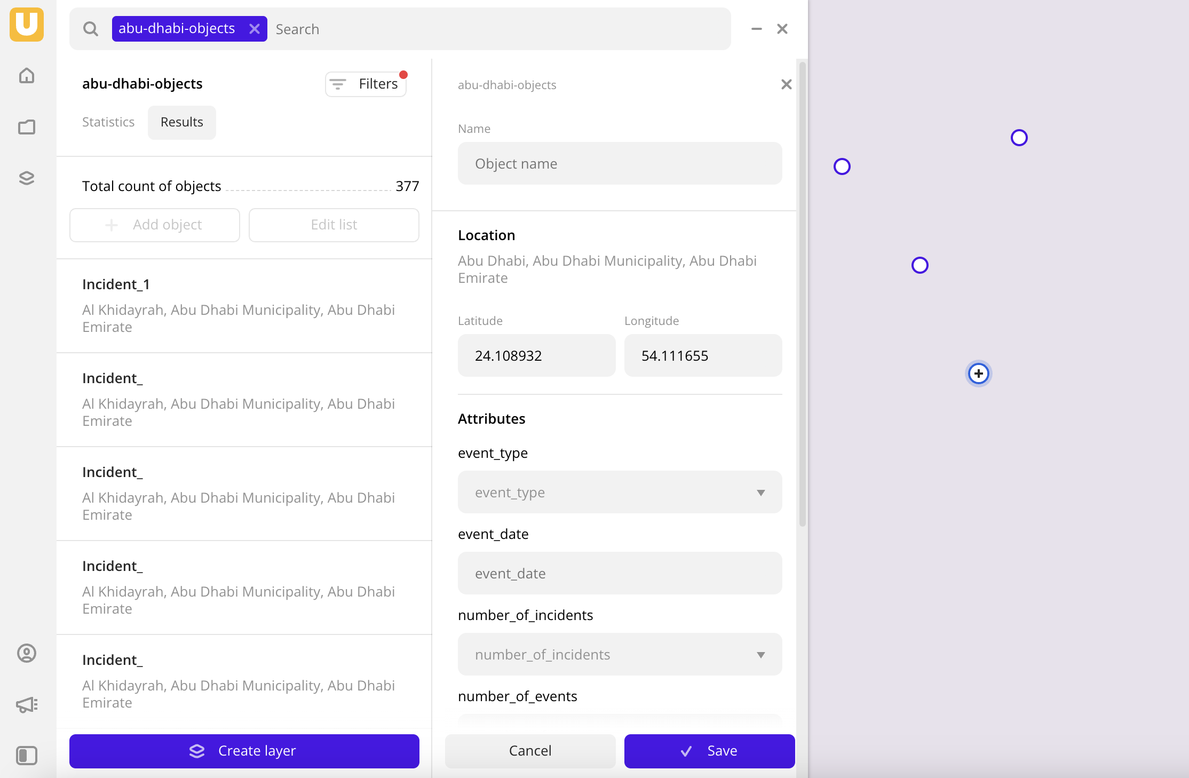
Task: Go to the Home sidebar icon
Action: pyautogui.click(x=27, y=75)
